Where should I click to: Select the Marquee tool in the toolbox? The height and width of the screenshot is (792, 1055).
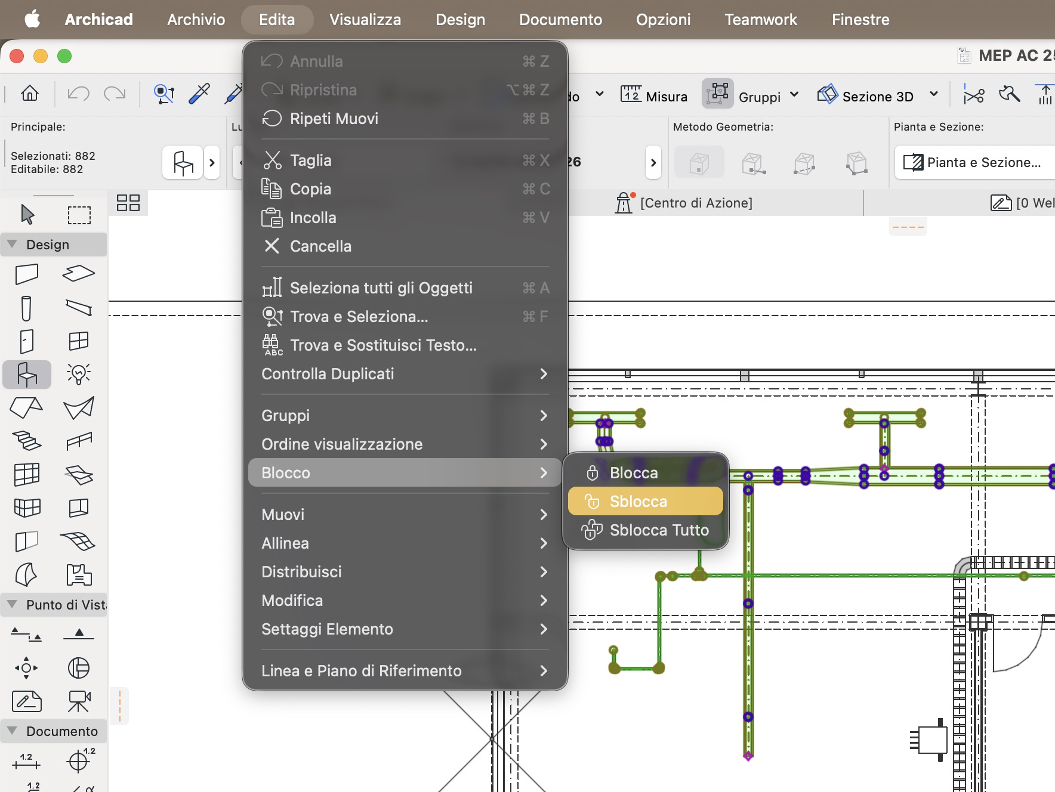(79, 215)
